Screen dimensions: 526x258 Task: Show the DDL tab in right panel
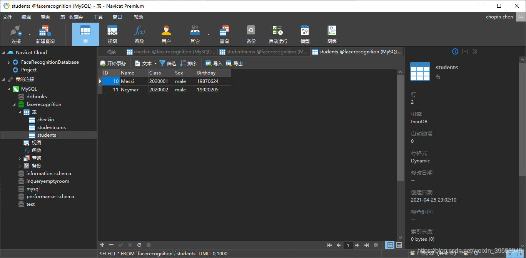[465, 51]
